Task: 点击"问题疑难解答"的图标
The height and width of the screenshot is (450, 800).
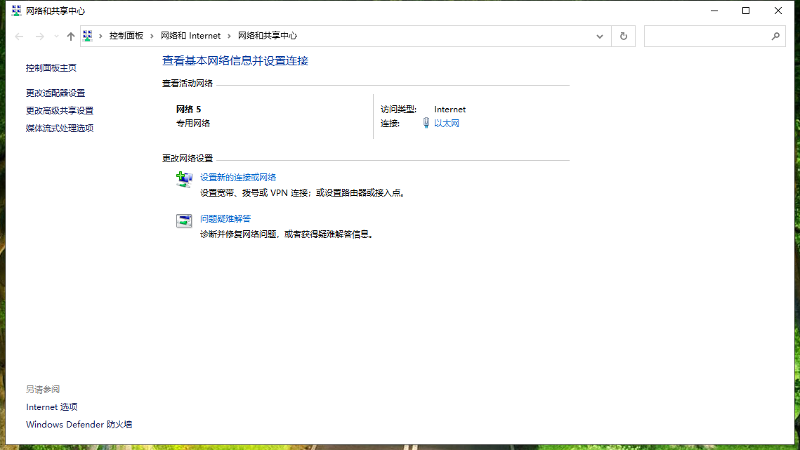Action: (x=184, y=220)
